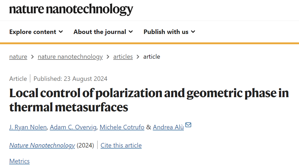The image size is (299, 168).
Task: Expand the Publish with us menu
Action: coord(169,32)
